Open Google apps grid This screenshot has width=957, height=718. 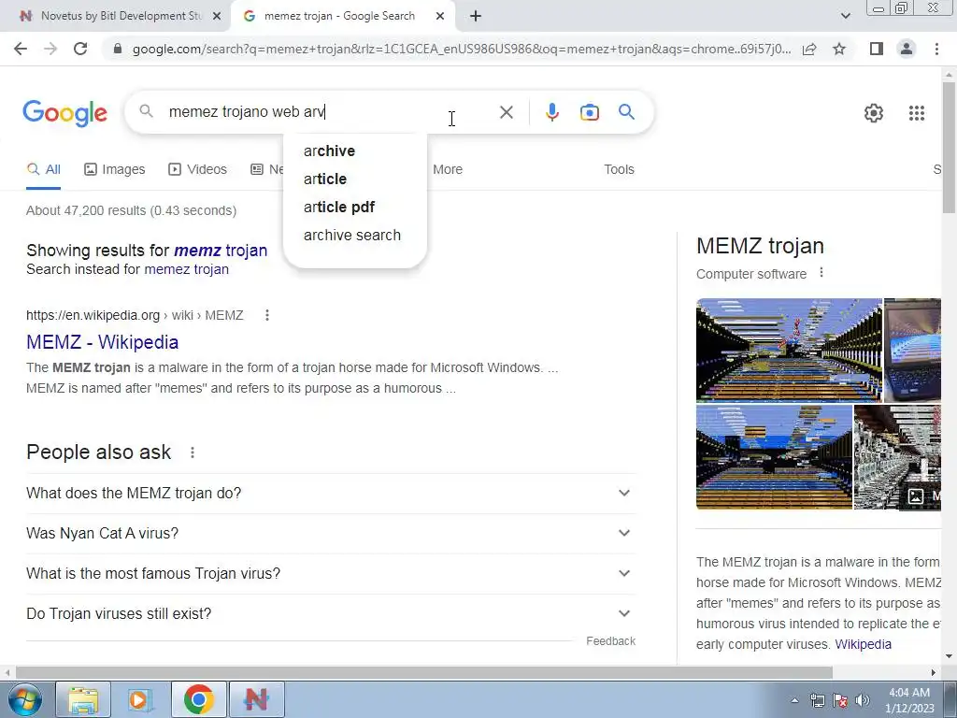916,113
